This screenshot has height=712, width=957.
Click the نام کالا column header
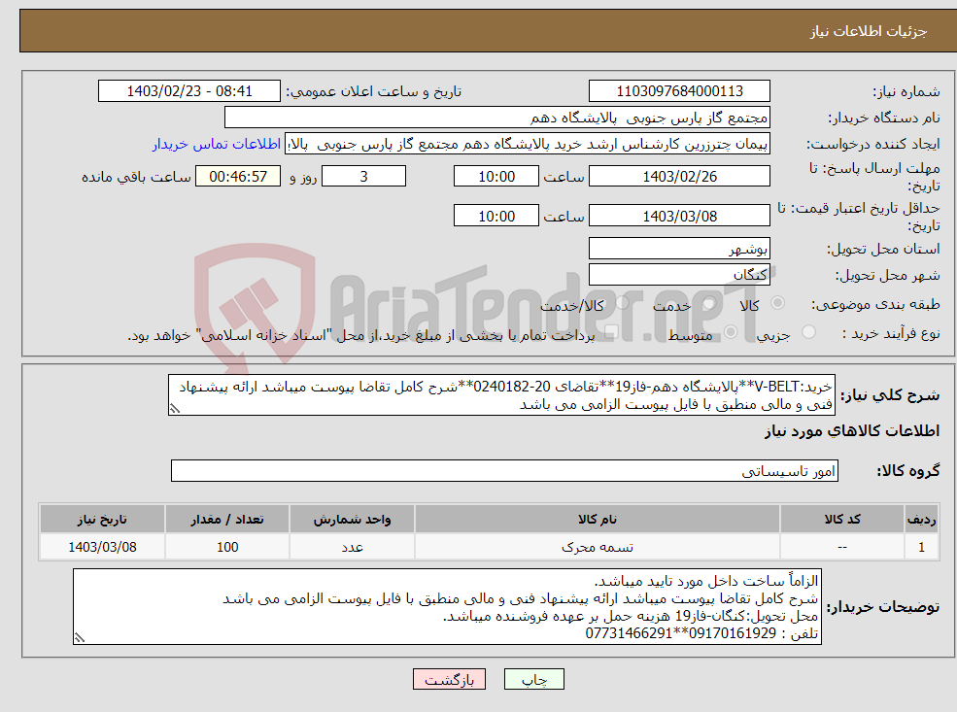pos(598,520)
